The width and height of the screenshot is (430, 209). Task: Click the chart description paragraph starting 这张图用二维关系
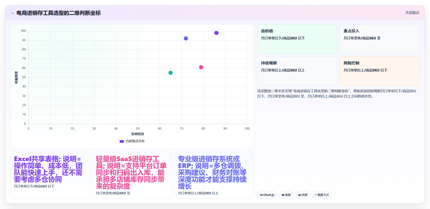tap(337, 94)
